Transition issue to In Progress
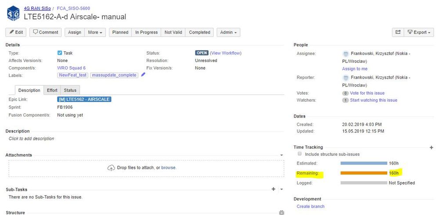The height and width of the screenshot is (215, 439). pyautogui.click(x=146, y=32)
